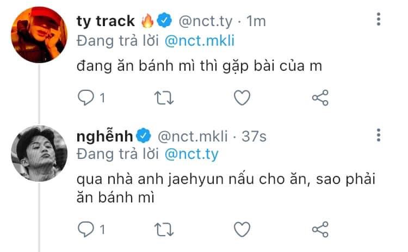The width and height of the screenshot is (408, 252).
Task: Open more options for ty track's tweet
Action: coord(379,21)
